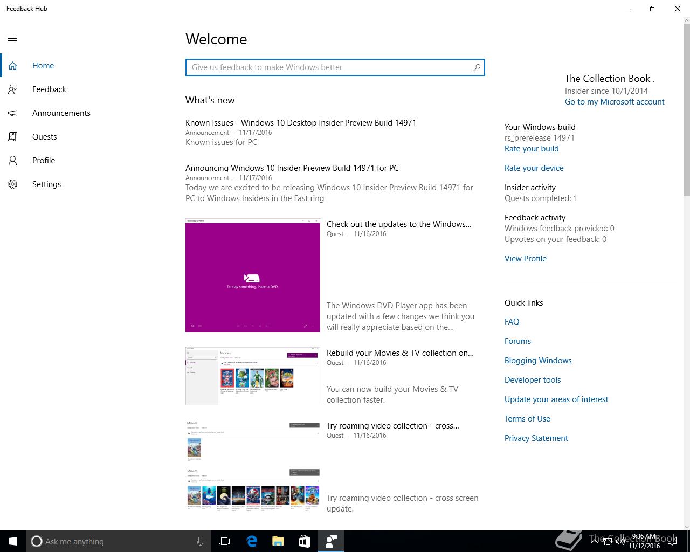690x552 pixels.
Task: Open the Developer tools link
Action: pyautogui.click(x=533, y=380)
